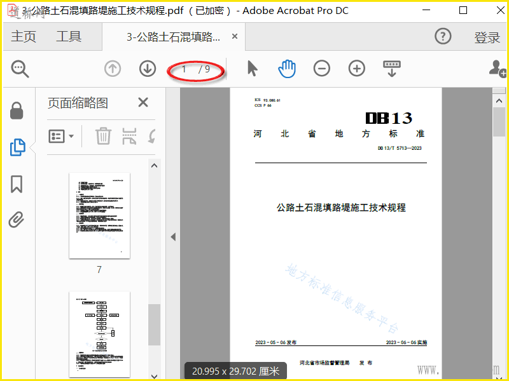509x381 pixels.
Task: Show security lock panel
Action: [17, 110]
